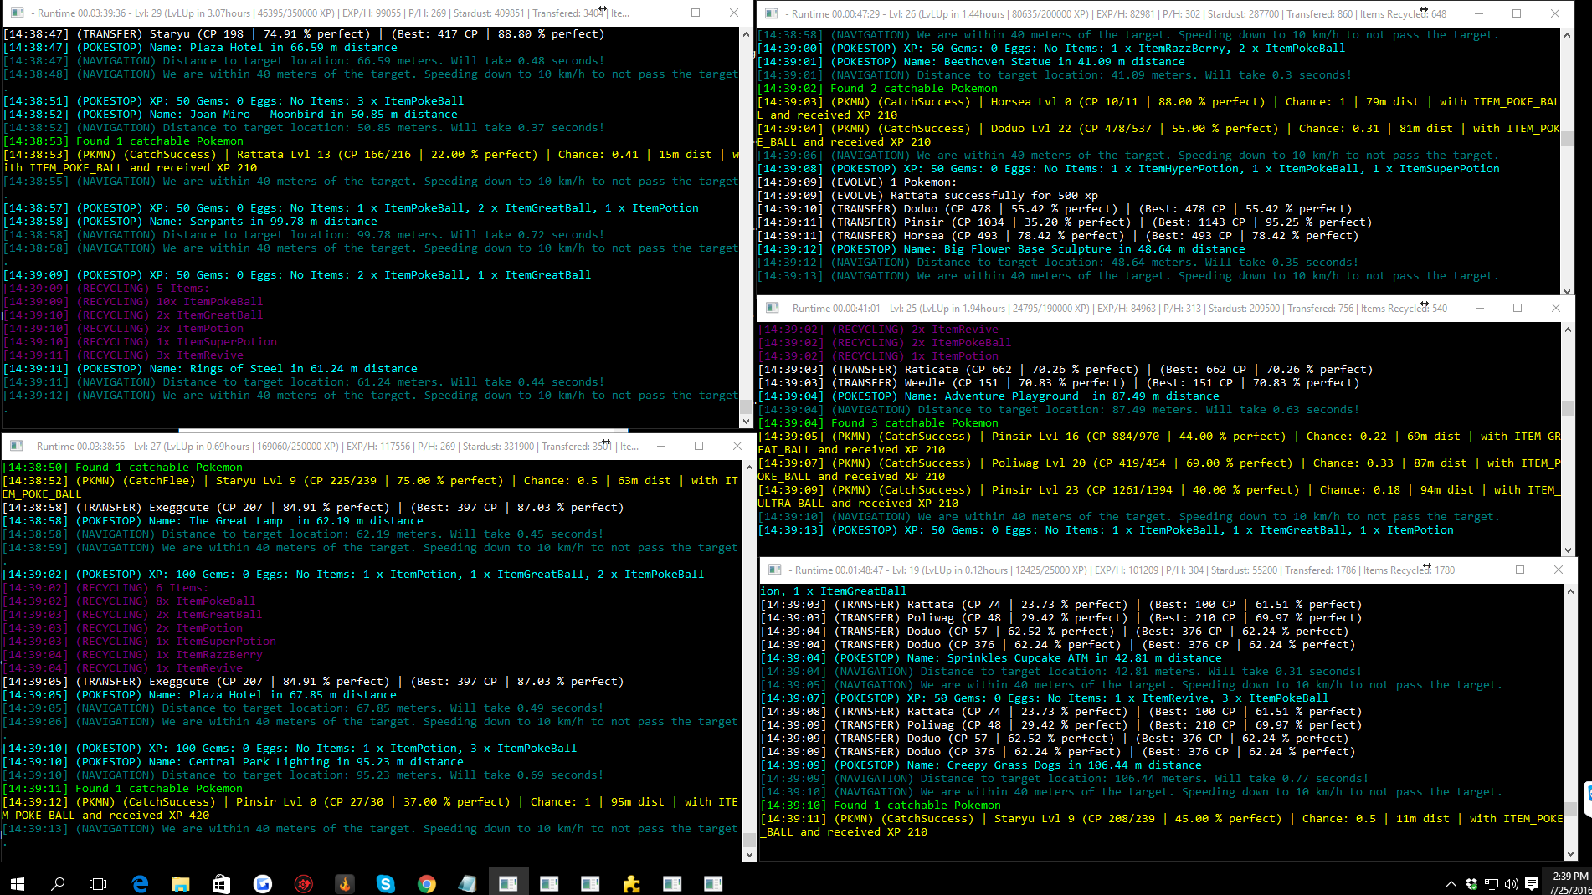Switch to the last console taskbar button
The width and height of the screenshot is (1592, 895).
713,883
